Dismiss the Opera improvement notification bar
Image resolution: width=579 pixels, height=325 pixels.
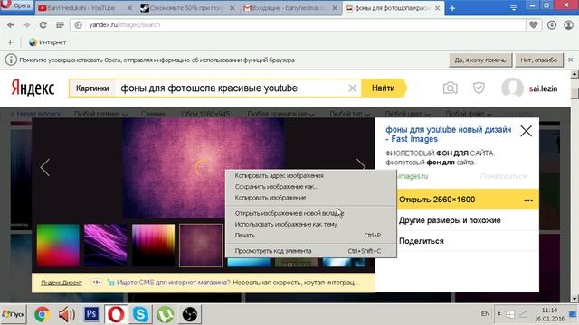pos(571,60)
